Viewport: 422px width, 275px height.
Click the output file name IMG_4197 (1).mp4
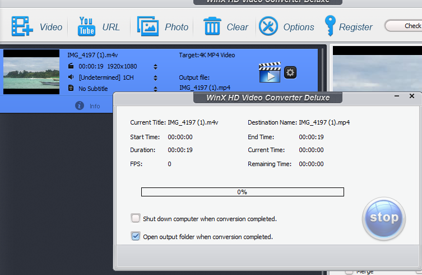coord(205,88)
